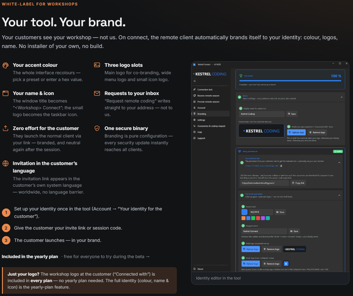Click the green check next to Display name
Viewport: 353px width, 296px height.
pos(240,109)
